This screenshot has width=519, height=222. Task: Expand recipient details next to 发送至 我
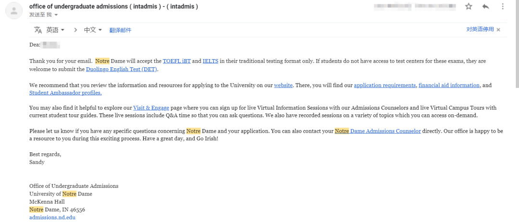click(56, 15)
